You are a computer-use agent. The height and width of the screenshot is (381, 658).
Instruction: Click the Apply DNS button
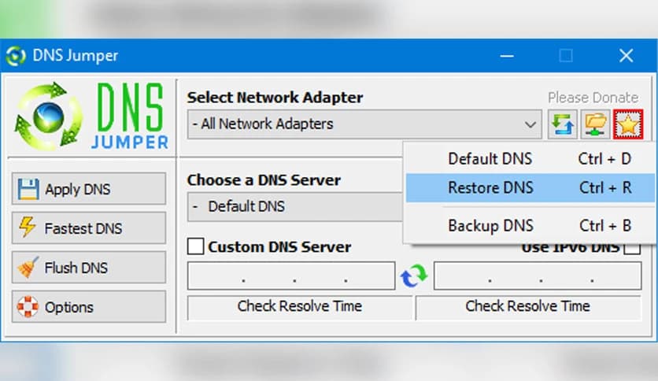(x=88, y=189)
